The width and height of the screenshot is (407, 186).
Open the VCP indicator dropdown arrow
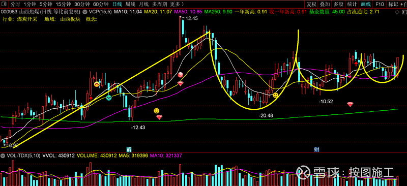coord(85,12)
